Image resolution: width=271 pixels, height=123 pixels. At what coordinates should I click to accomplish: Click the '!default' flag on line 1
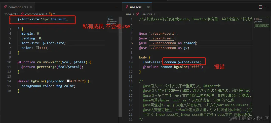(59, 19)
